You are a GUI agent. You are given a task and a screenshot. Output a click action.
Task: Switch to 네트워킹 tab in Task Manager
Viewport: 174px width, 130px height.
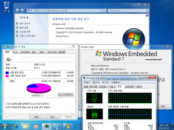point(129,87)
